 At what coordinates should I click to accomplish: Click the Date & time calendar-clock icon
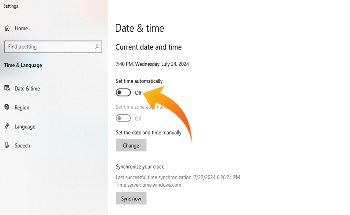(x=7, y=88)
